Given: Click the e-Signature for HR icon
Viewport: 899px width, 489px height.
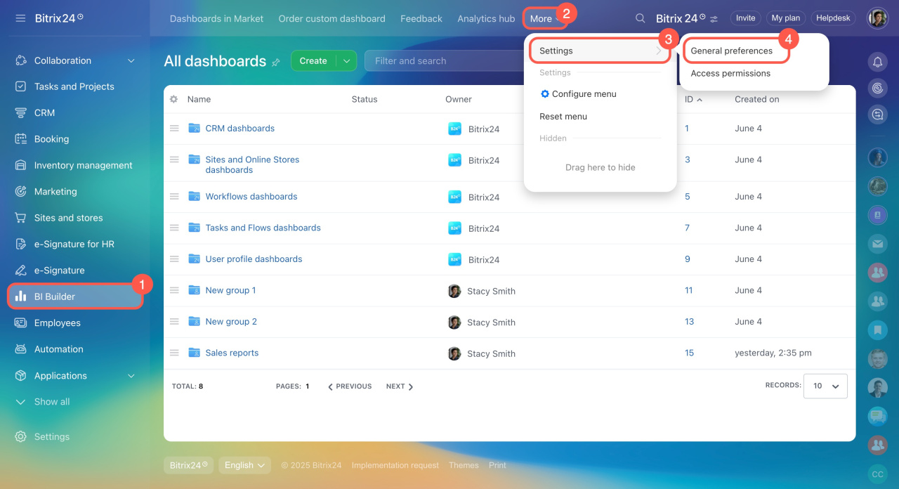Looking at the screenshot, I should 21,244.
